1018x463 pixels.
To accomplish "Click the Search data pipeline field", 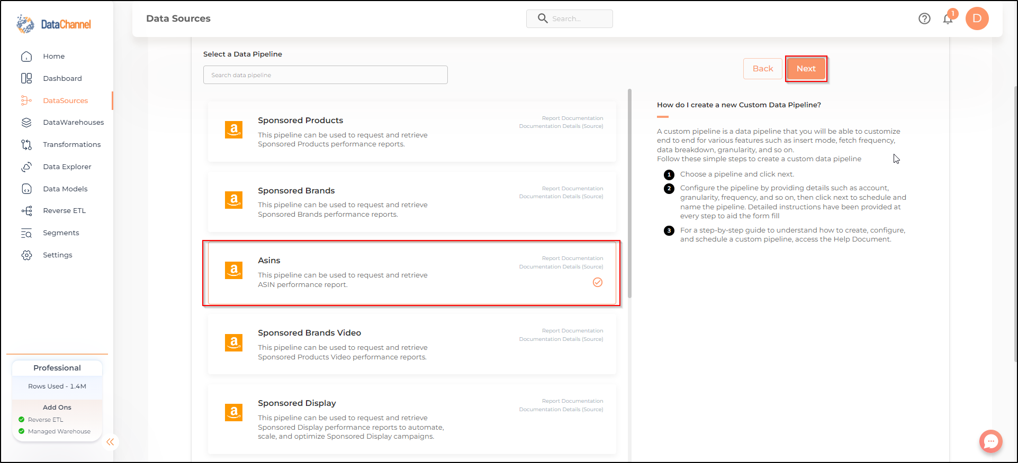I will tap(326, 75).
